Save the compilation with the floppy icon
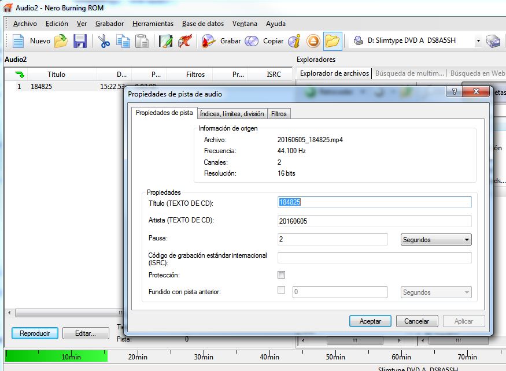The image size is (506, 371). click(80, 41)
